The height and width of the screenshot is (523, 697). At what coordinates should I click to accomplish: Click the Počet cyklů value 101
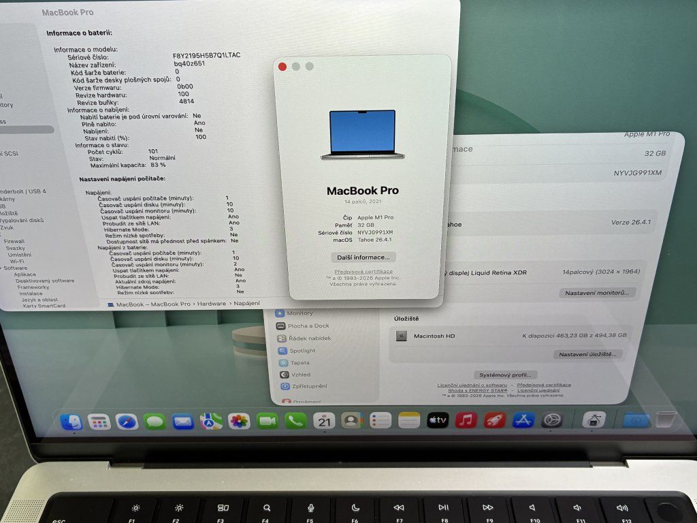pos(153,151)
